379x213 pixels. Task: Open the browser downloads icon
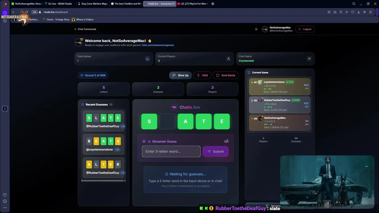point(359,12)
